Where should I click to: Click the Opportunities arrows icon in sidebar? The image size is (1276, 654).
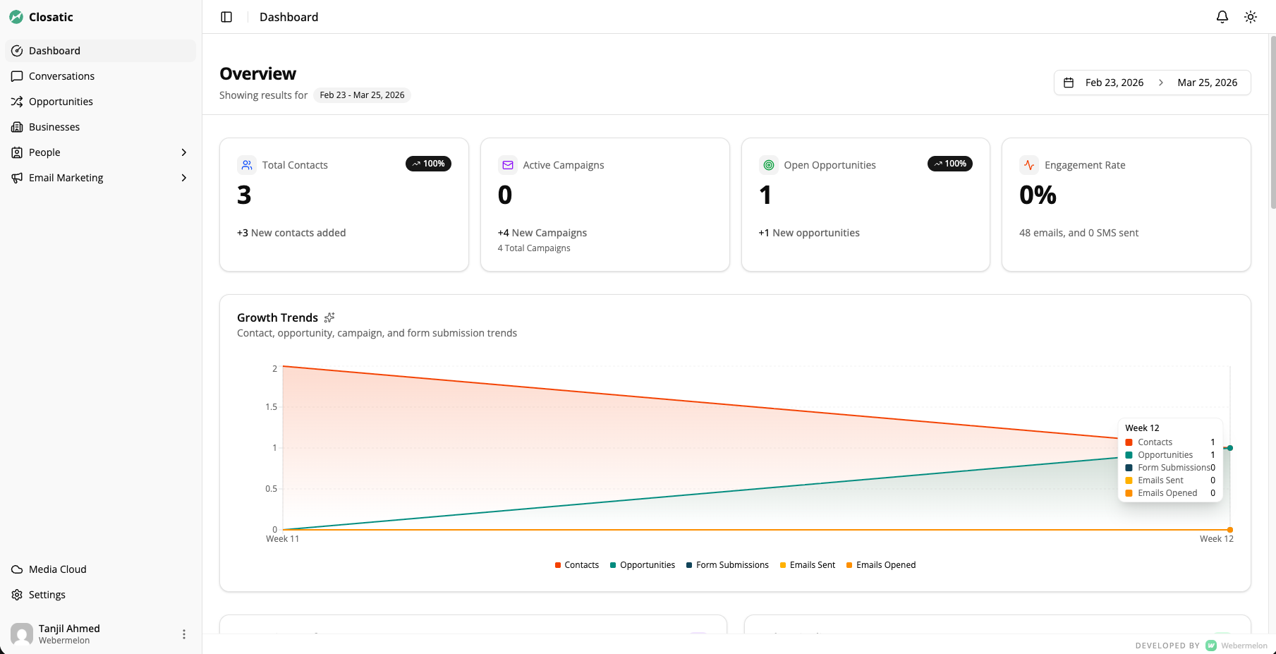[x=17, y=101]
